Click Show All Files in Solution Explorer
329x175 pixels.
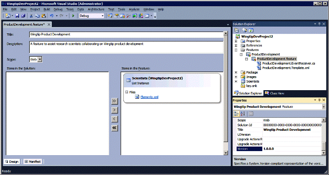click(244, 31)
